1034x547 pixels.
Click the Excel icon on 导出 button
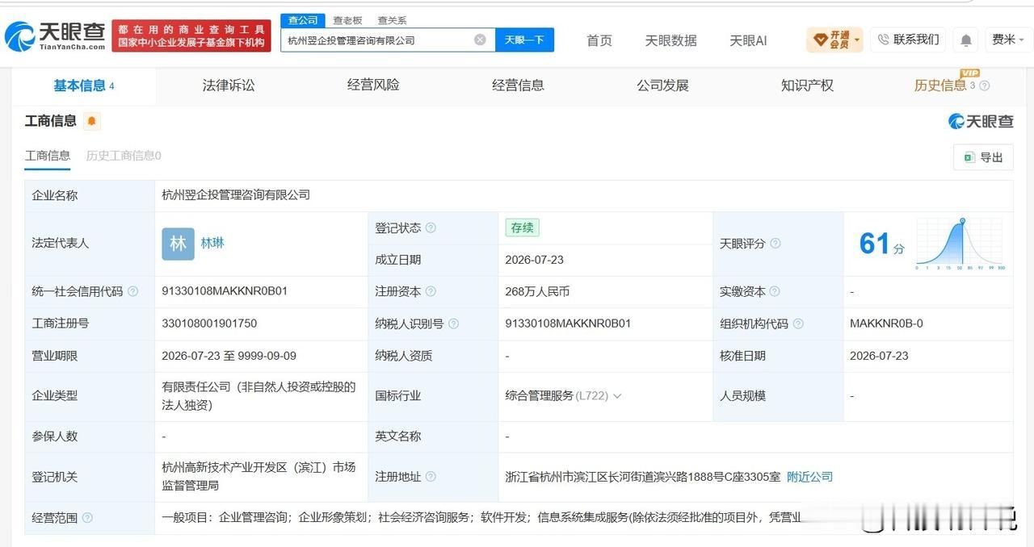[x=968, y=157]
